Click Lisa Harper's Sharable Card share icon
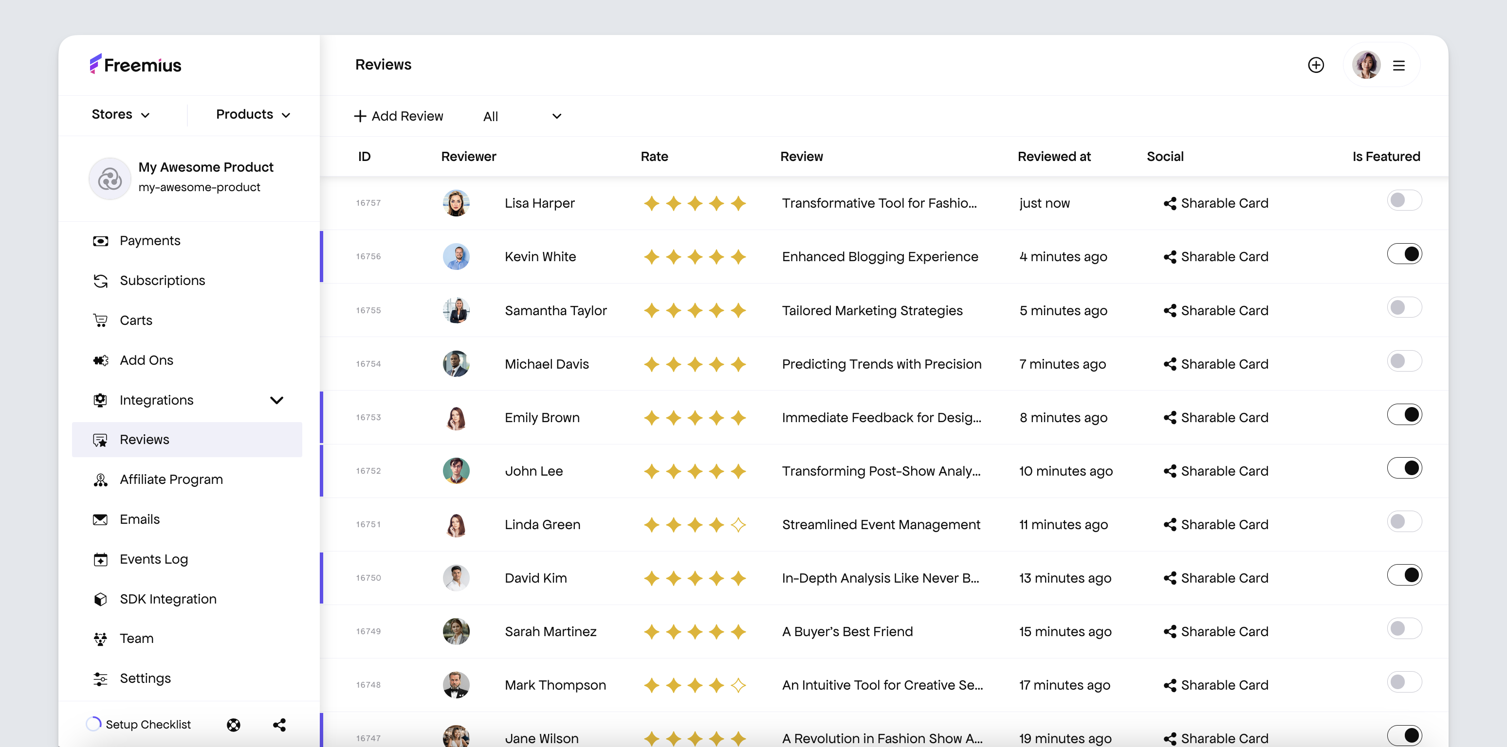The height and width of the screenshot is (747, 1507). tap(1170, 203)
